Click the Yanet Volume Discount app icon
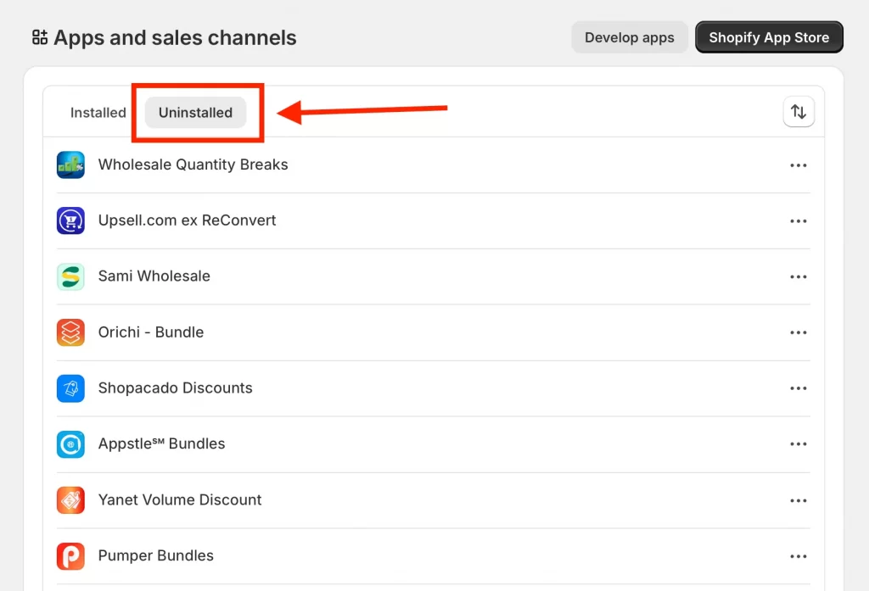Screen dimensions: 869x591 tap(70, 499)
